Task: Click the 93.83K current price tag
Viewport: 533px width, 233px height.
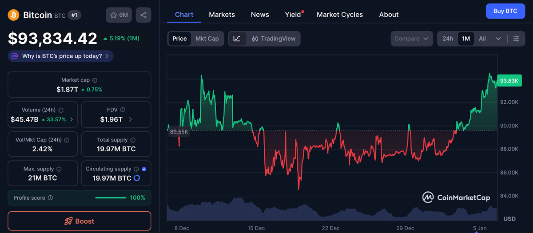Action: click(x=509, y=81)
